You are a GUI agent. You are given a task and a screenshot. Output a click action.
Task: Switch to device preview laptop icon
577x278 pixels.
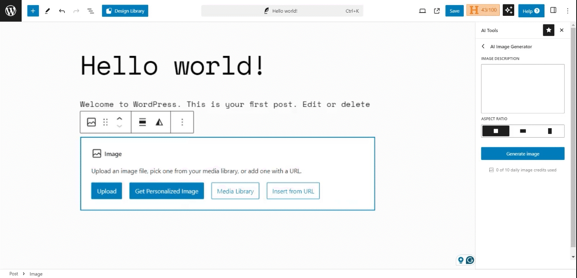[x=422, y=11]
